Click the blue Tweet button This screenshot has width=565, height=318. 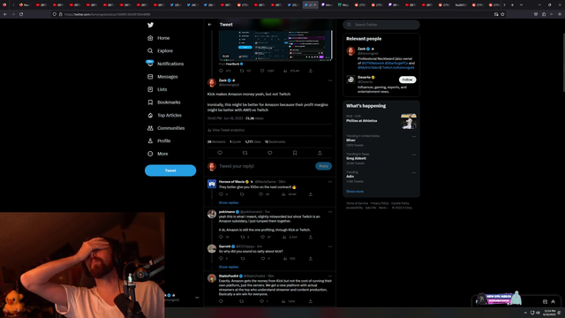pos(170,170)
